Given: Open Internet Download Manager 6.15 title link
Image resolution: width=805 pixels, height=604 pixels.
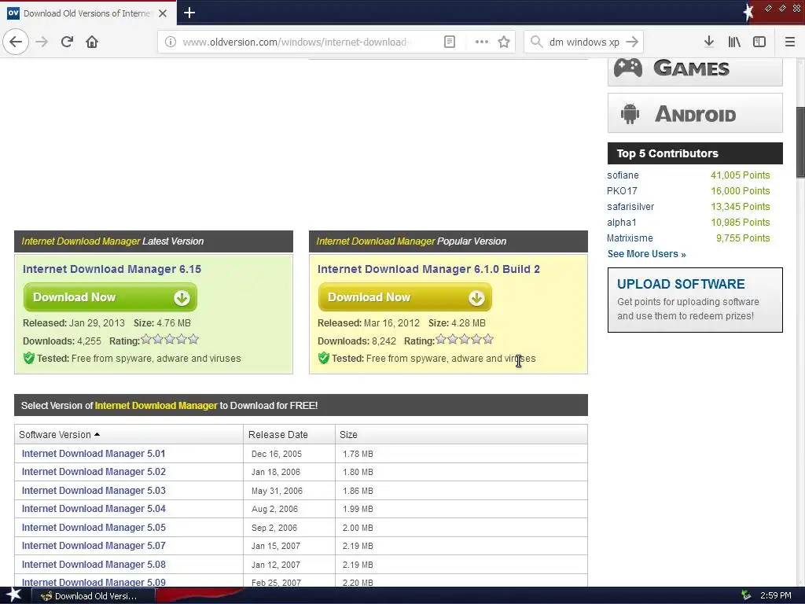Looking at the screenshot, I should coord(112,269).
